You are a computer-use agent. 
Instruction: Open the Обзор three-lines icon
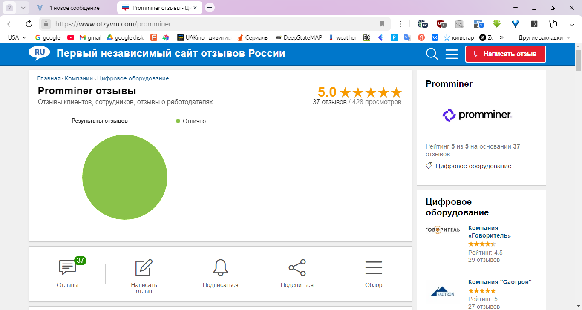374,267
